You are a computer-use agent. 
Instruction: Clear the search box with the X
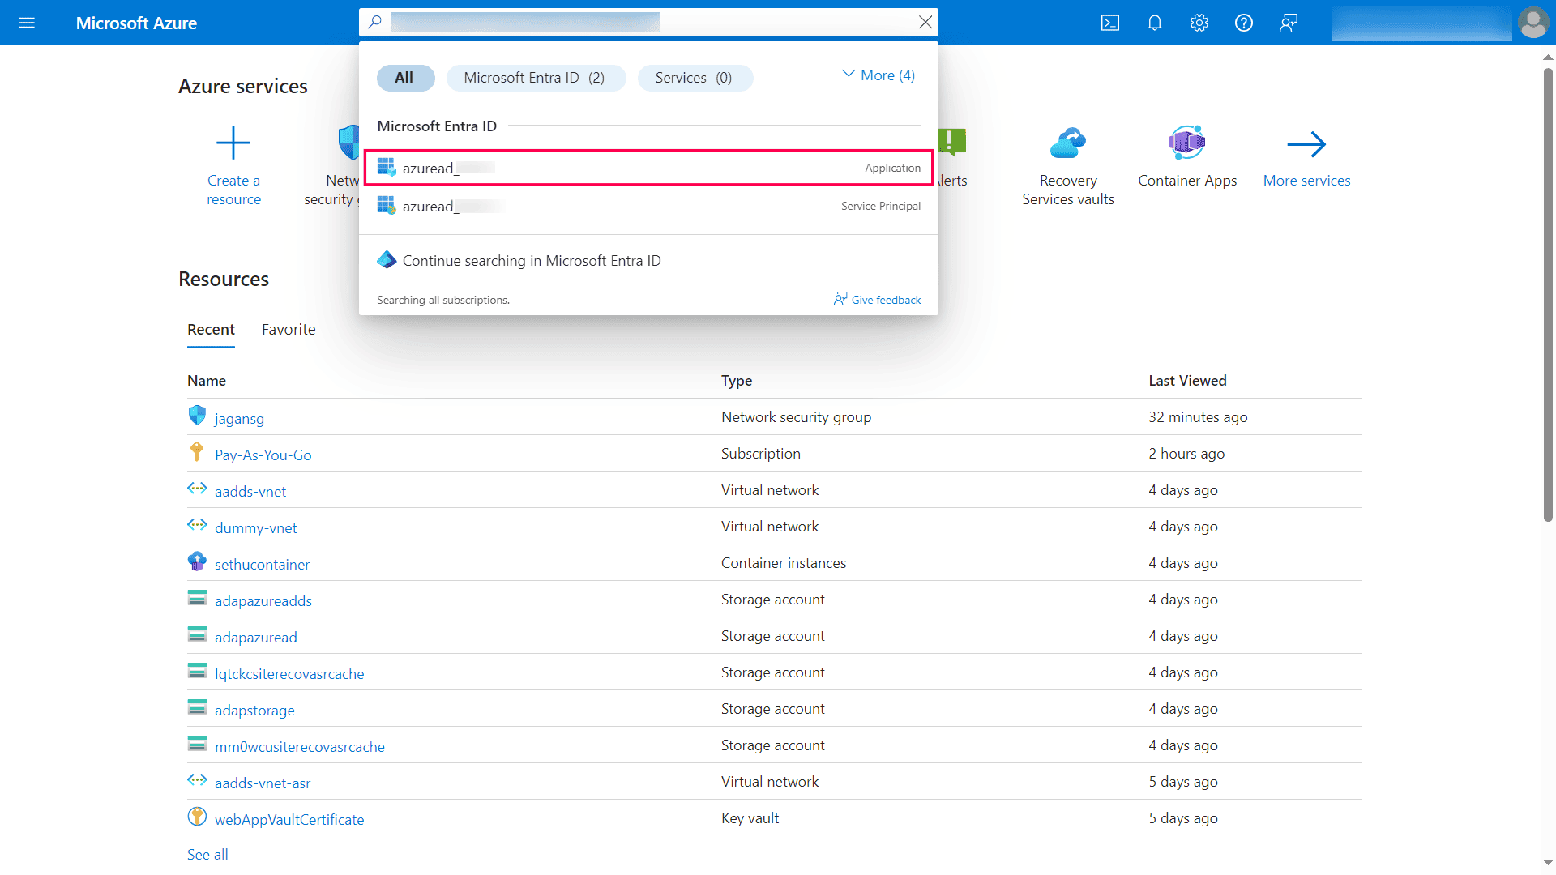(x=925, y=22)
